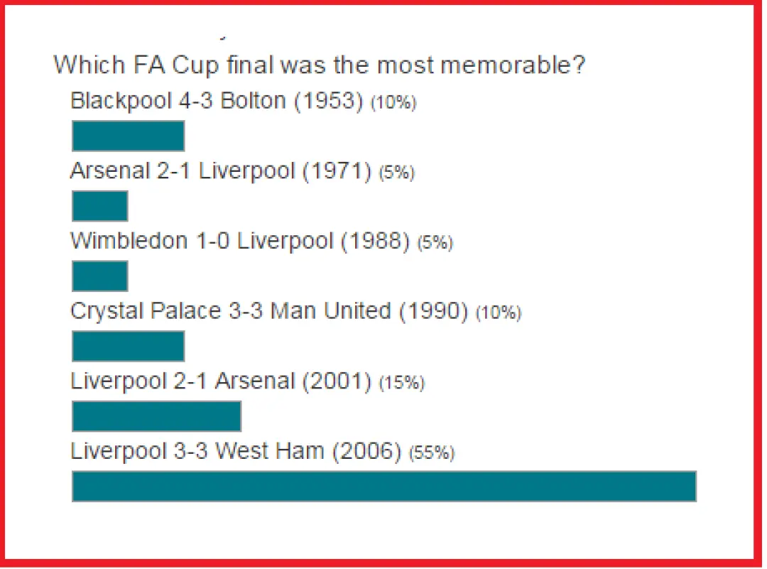Click the Crystal Palace 1990 result bar
The height and width of the screenshot is (569, 767).
(128, 346)
